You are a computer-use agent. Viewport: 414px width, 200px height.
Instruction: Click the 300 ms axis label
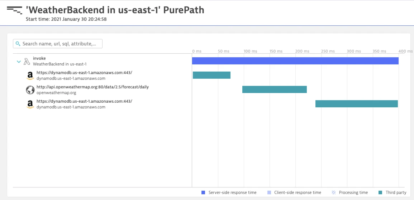click(354, 51)
